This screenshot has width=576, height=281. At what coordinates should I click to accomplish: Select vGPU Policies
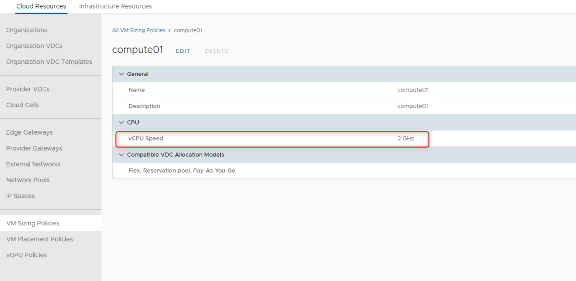(x=26, y=255)
